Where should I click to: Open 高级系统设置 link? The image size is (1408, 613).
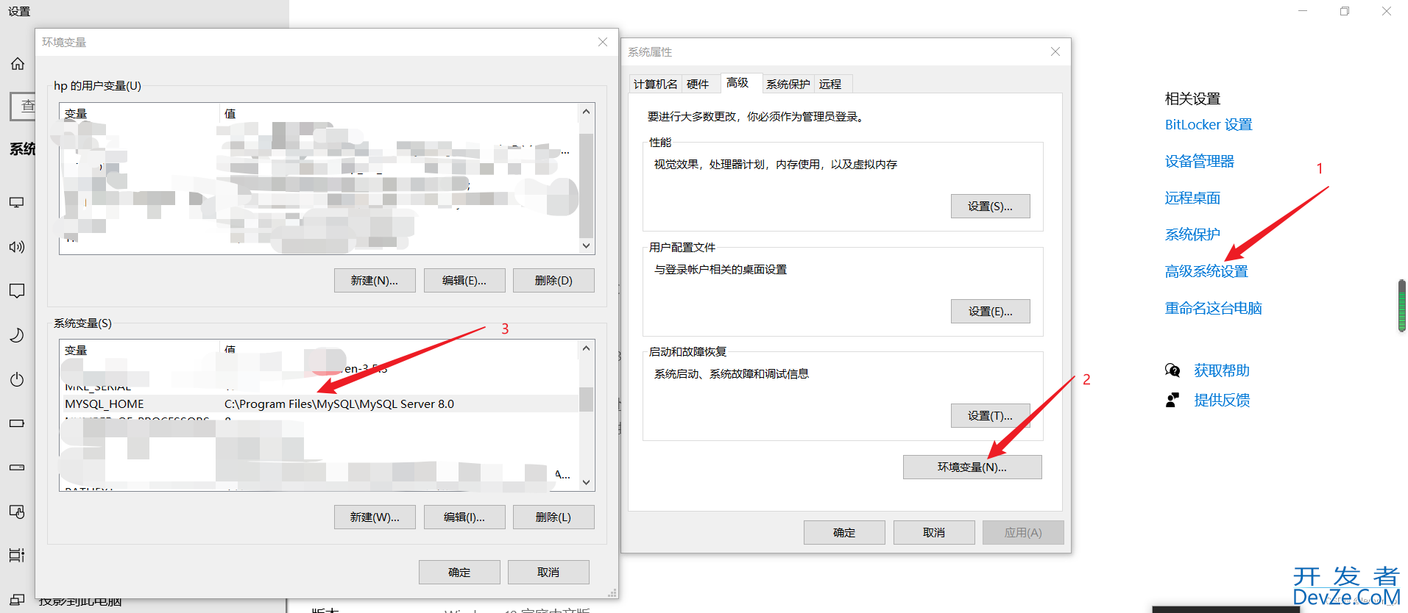[1206, 272]
